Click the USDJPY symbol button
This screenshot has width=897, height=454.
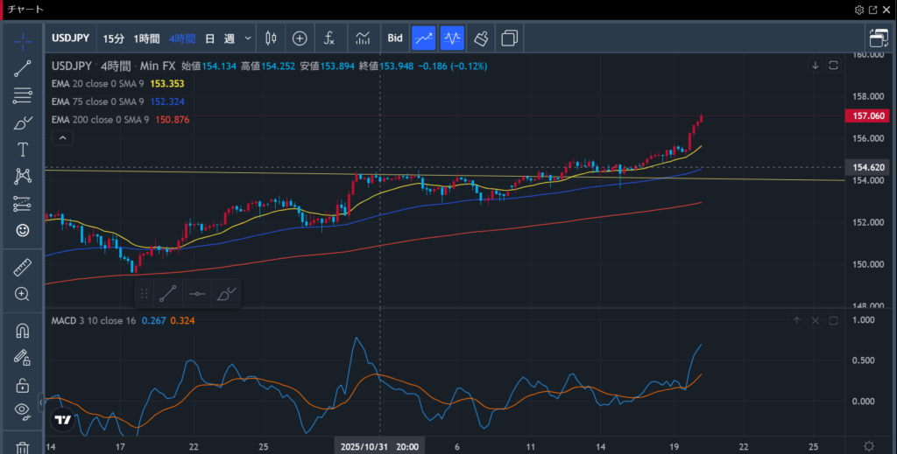(x=72, y=38)
